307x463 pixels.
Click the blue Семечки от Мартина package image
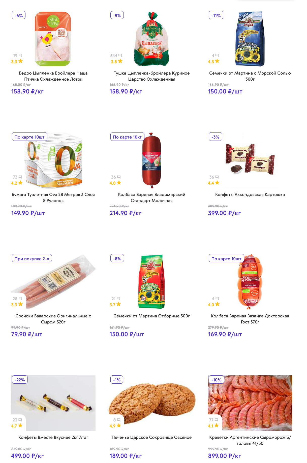pos(250,39)
